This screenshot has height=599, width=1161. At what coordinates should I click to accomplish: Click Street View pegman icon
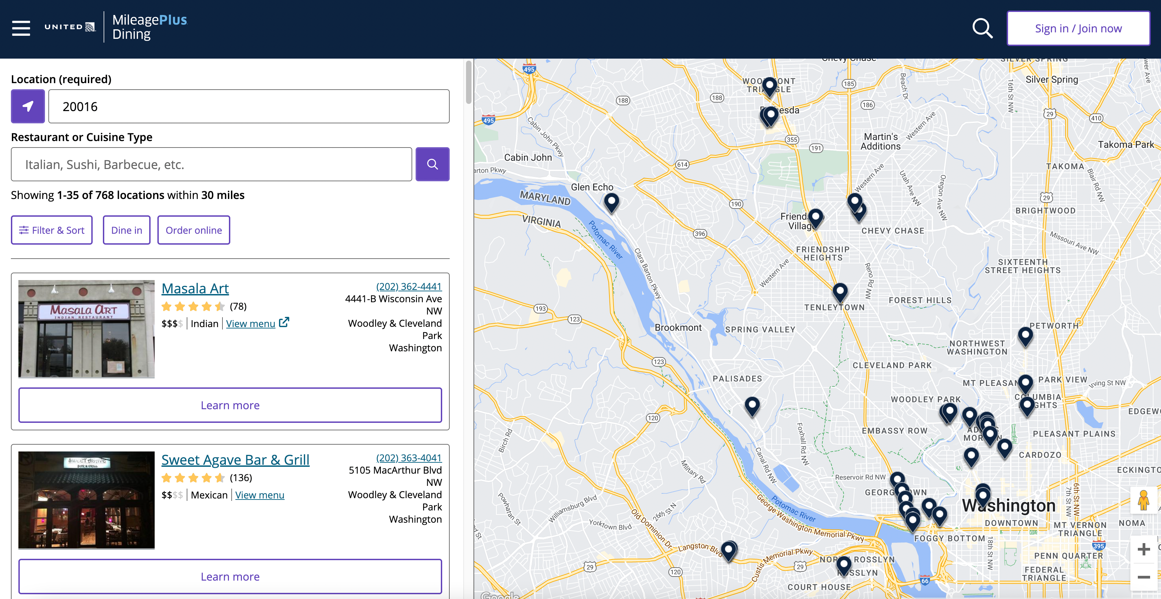click(1143, 500)
